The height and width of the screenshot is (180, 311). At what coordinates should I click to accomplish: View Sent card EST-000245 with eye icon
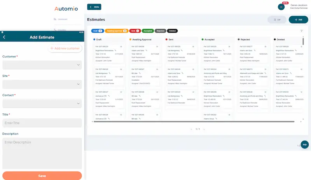(193, 69)
